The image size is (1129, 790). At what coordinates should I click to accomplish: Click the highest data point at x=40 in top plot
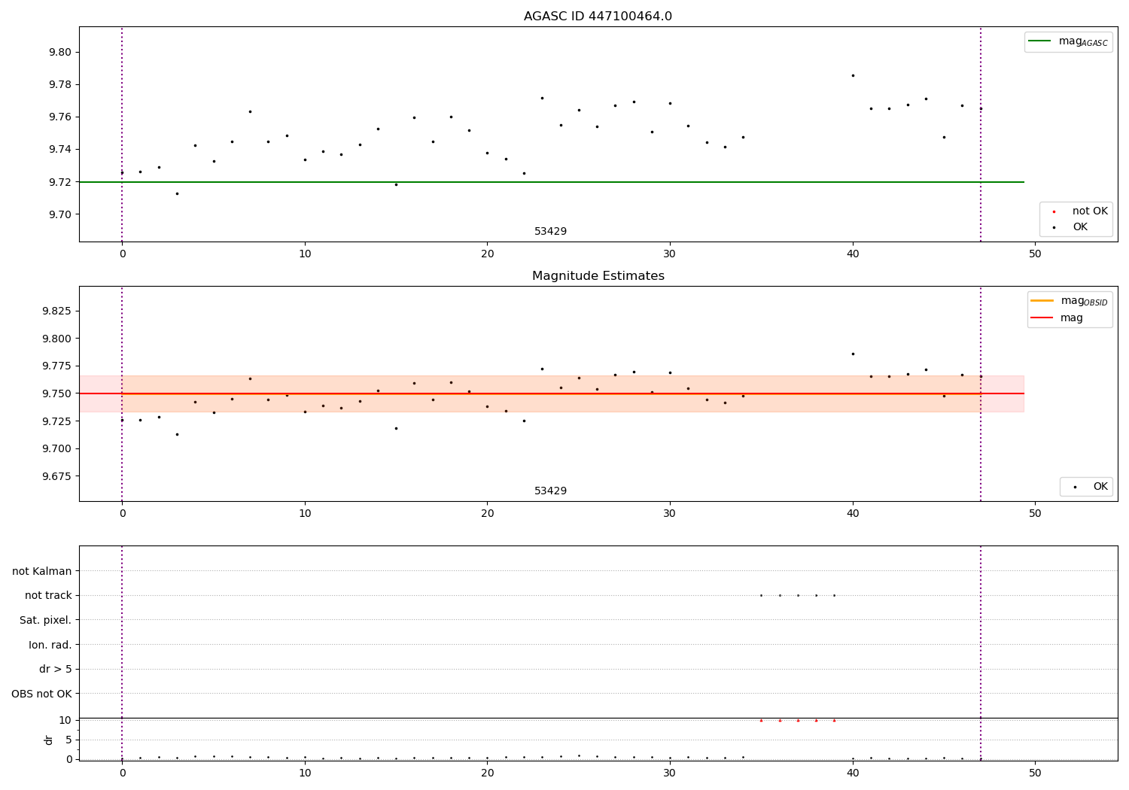coord(853,75)
